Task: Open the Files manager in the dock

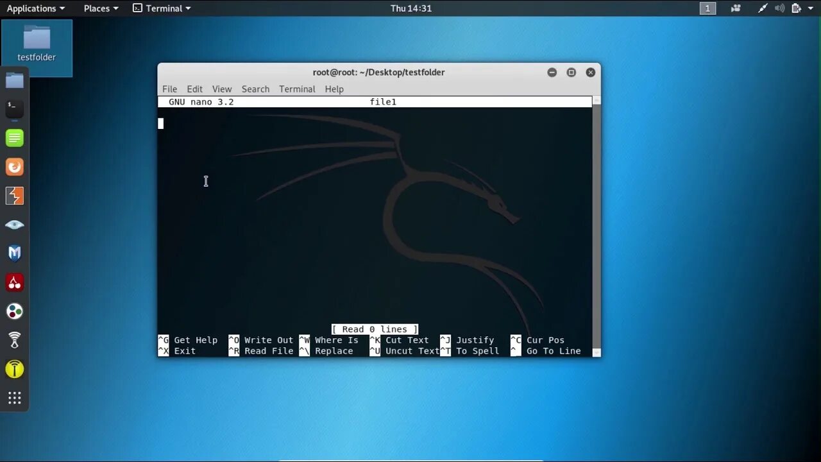Action: point(14,80)
